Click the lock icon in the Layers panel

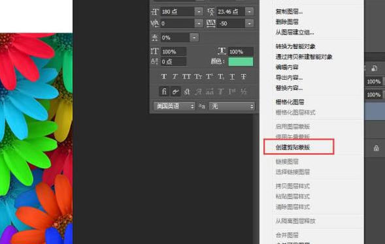pos(376,148)
